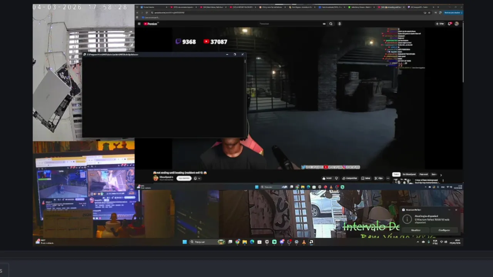This screenshot has height=277, width=493.
Task: Open the YouTube account avatar menu
Action: coord(457,24)
